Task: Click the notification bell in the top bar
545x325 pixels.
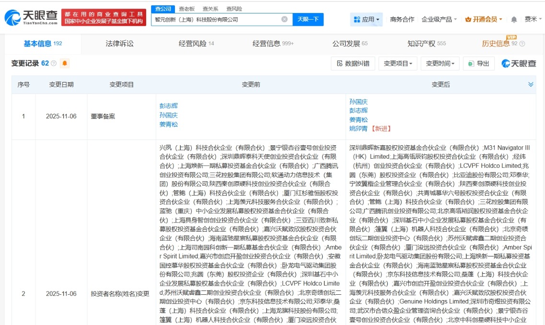Action: [x=514, y=20]
